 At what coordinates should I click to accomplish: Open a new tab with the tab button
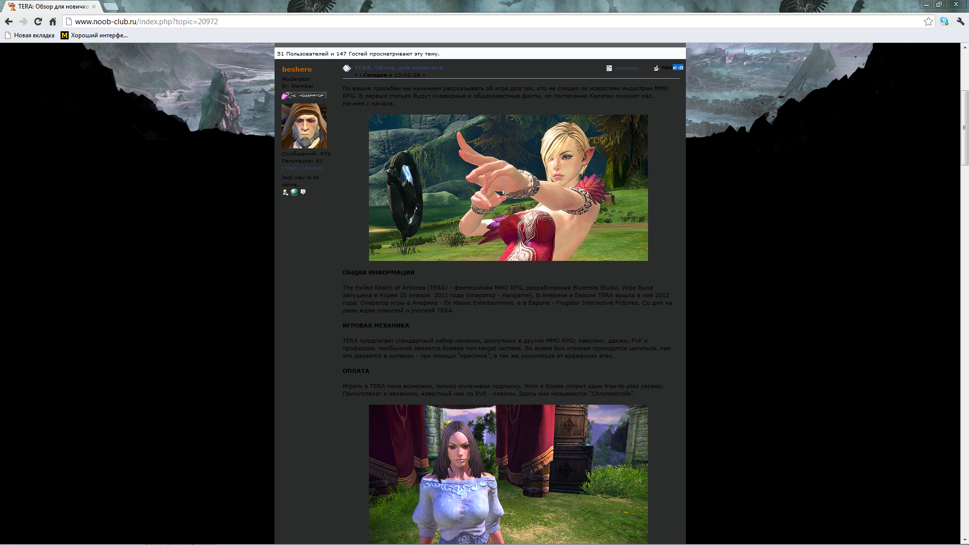[111, 7]
